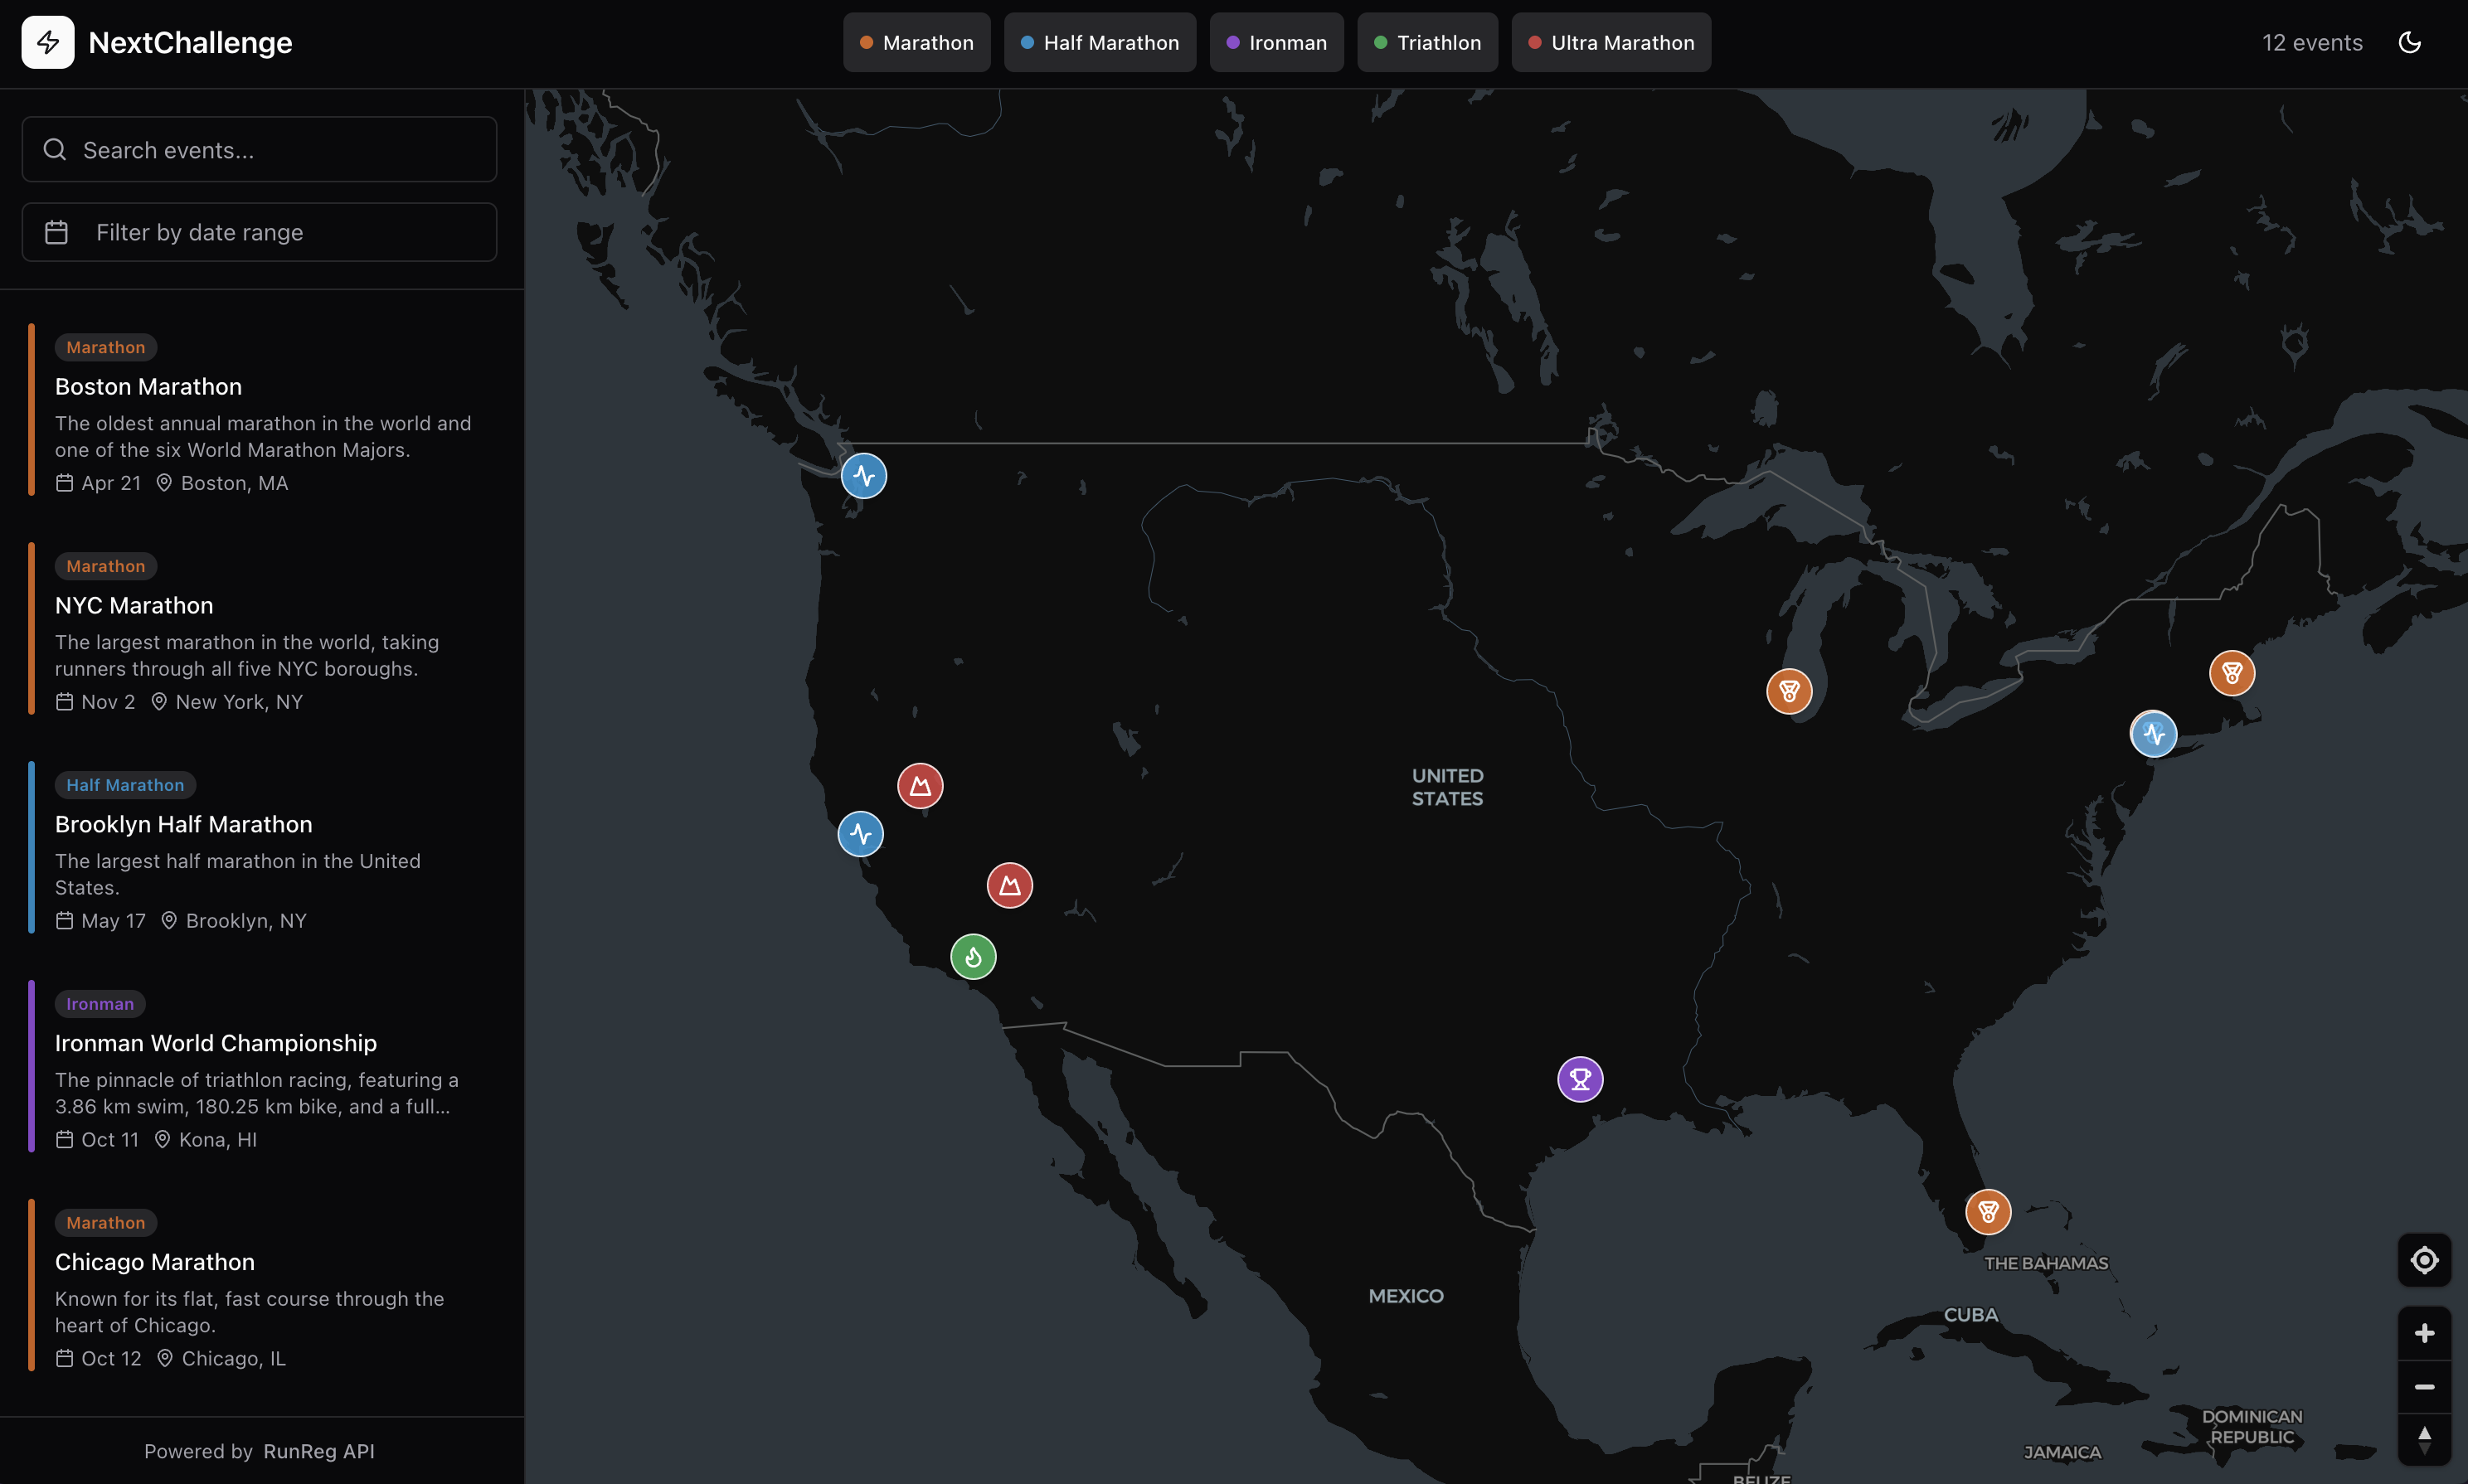
Task: Zoom in the map with plus button
Action: tap(2424, 1333)
